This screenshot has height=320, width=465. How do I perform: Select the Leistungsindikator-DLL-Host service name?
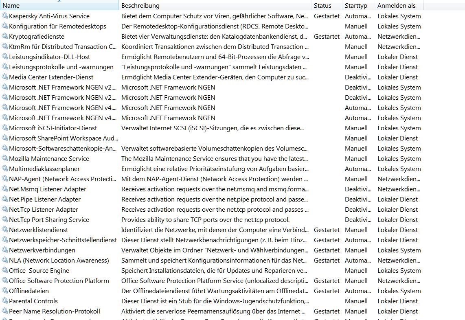pos(50,57)
